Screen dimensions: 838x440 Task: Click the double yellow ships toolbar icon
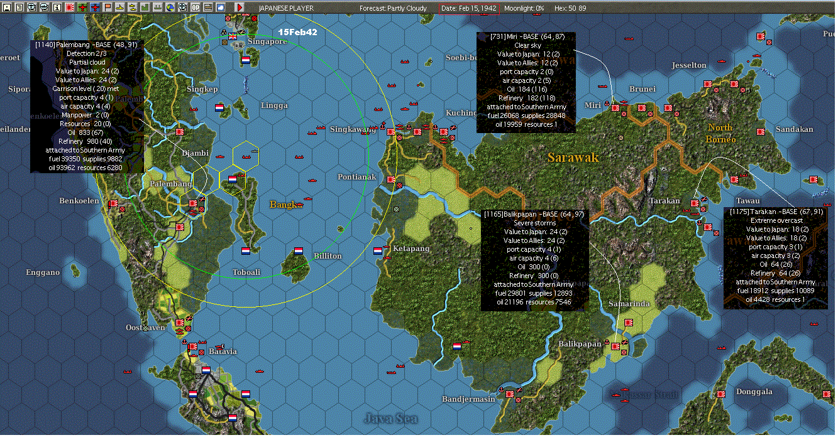132,8
